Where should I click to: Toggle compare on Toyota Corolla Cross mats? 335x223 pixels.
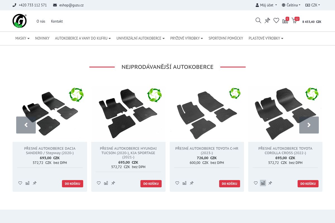(263, 183)
